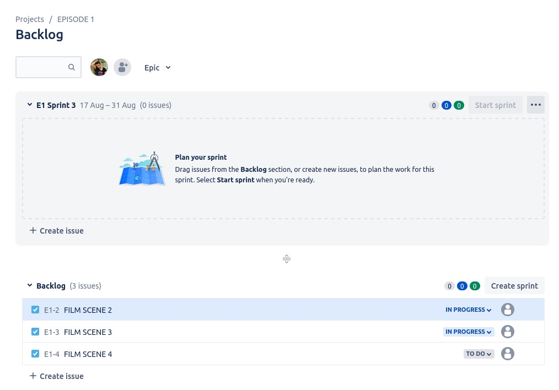This screenshot has height=390, width=559.
Task: Open assignee avatar for FILM SCENE 4
Action: tap(508, 354)
